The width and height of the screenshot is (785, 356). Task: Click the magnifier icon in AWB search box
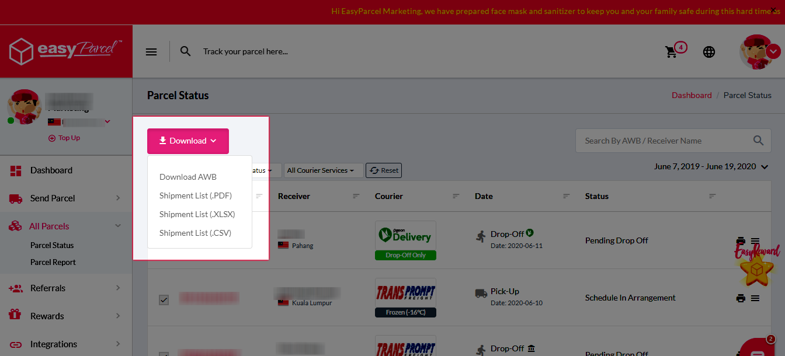[758, 141]
